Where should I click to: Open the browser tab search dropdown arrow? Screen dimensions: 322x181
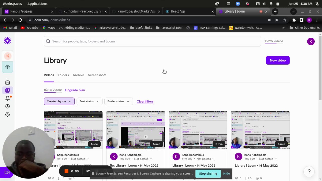coord(293,11)
